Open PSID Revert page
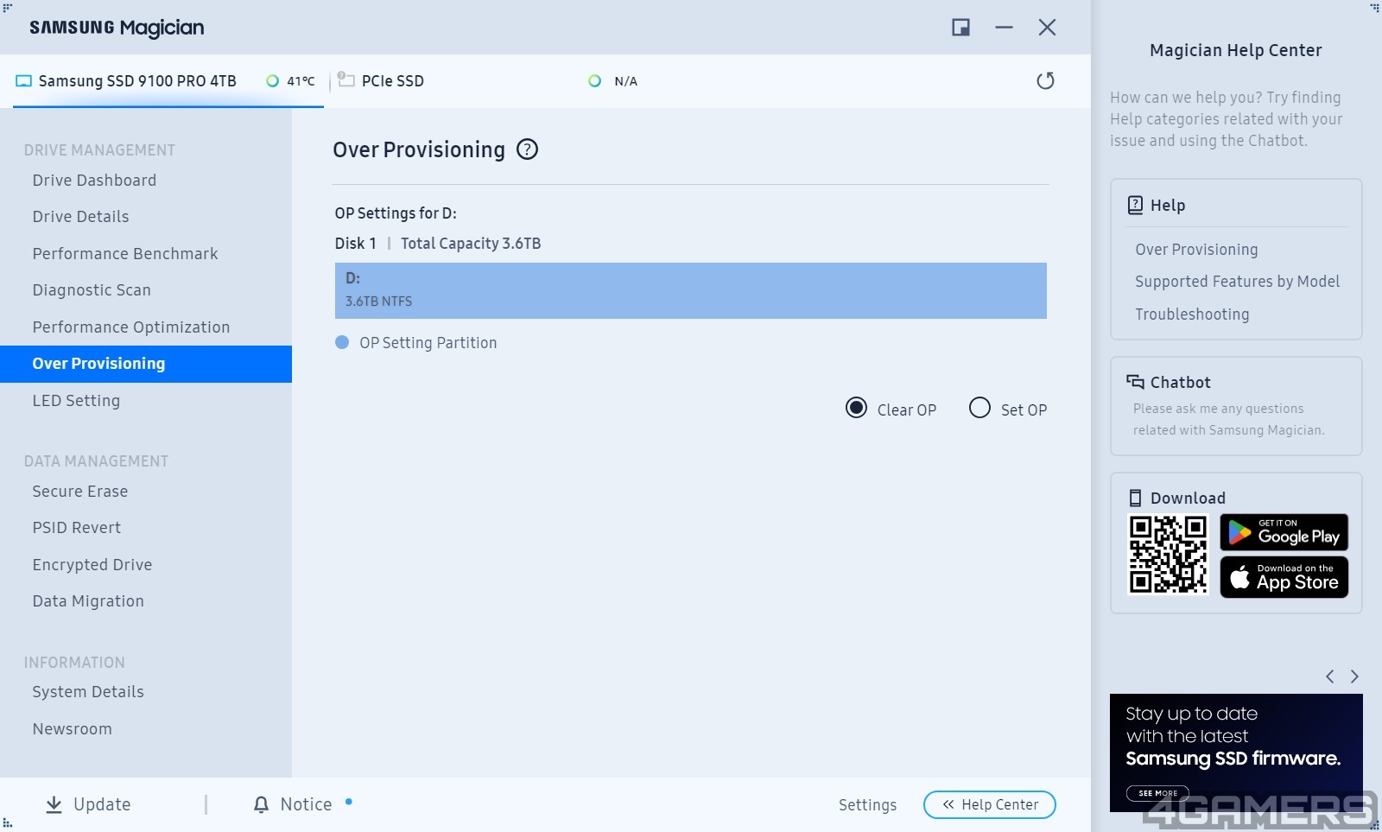The height and width of the screenshot is (832, 1382). 77,528
